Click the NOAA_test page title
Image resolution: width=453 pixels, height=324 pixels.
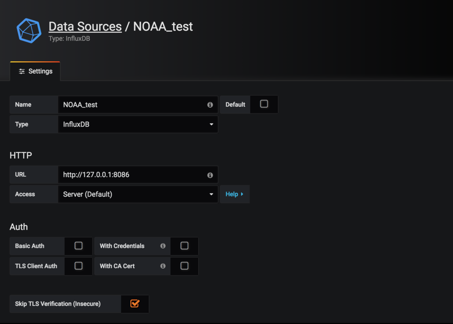pos(163,26)
